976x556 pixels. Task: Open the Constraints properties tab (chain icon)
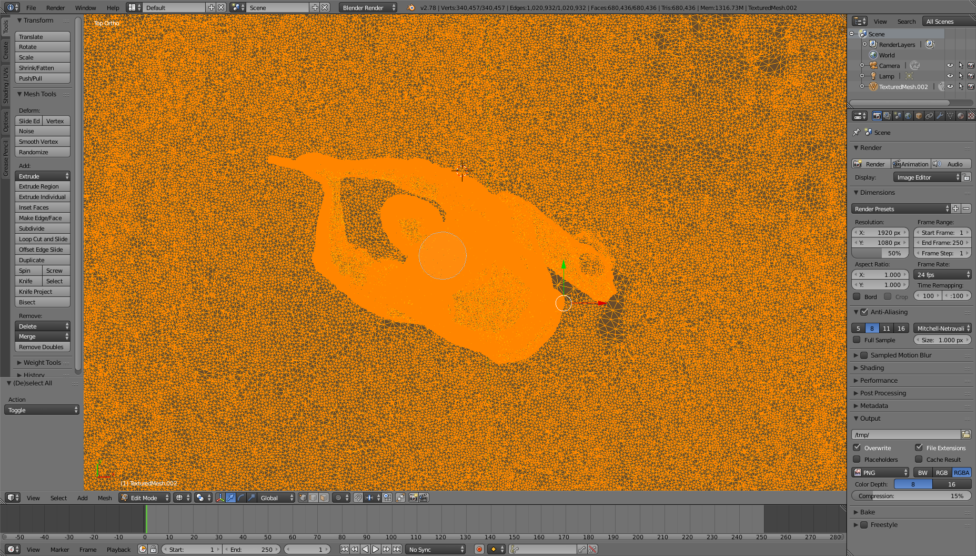[929, 116]
